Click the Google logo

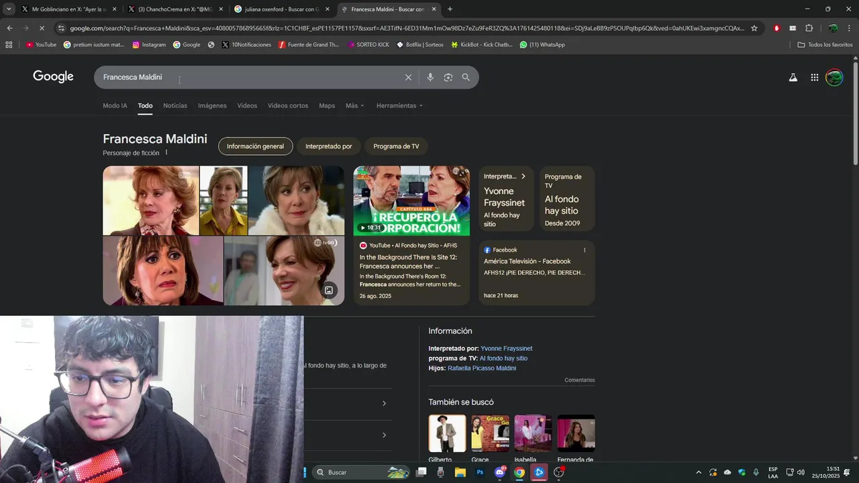click(53, 76)
